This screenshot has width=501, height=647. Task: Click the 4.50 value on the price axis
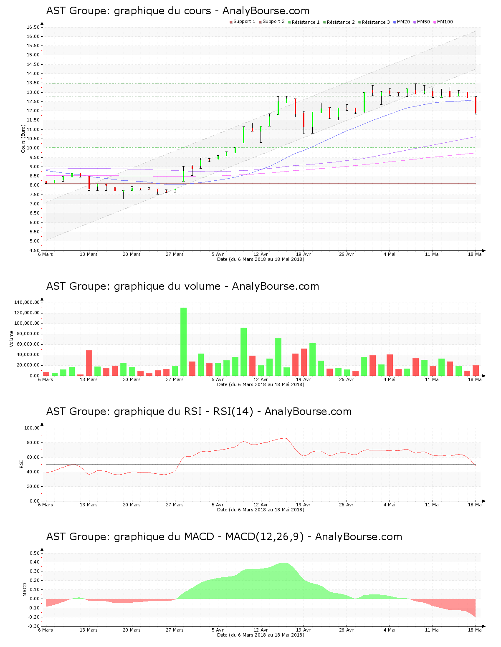[34, 250]
